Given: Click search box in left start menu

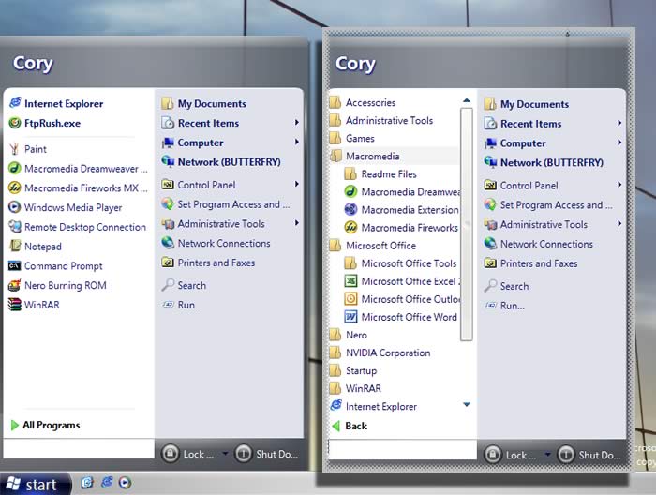Looking at the screenshot, I should coord(79,448).
